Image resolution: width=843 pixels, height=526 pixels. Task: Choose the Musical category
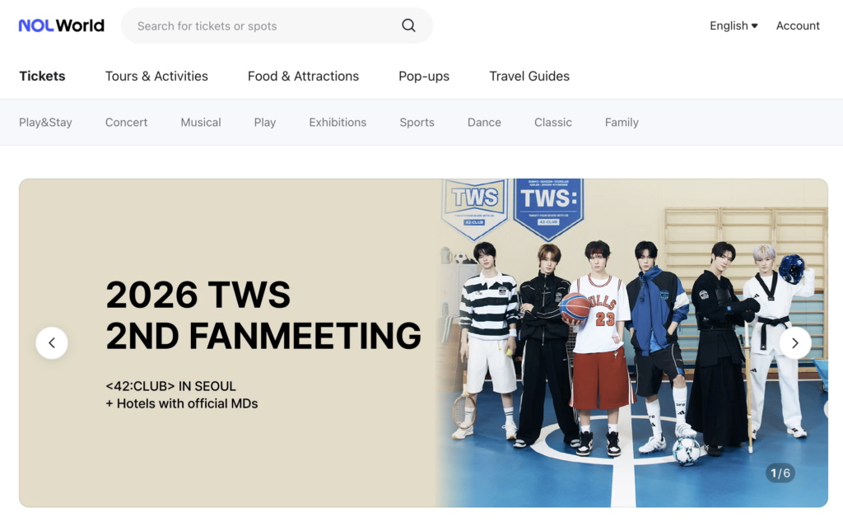tap(201, 122)
